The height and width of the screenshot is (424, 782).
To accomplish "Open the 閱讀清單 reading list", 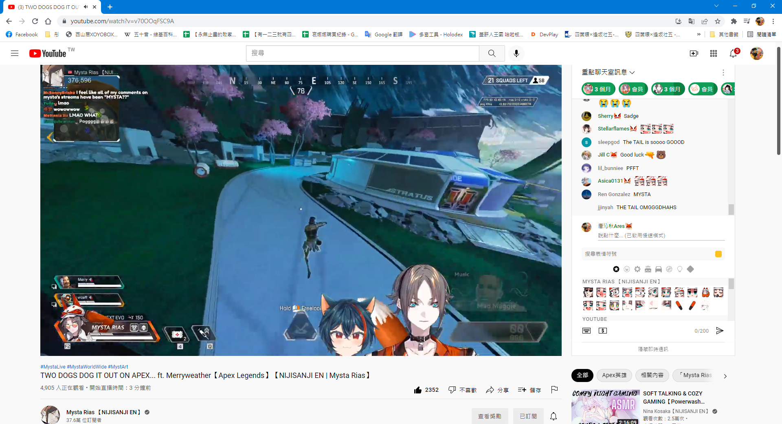I will [x=762, y=35].
